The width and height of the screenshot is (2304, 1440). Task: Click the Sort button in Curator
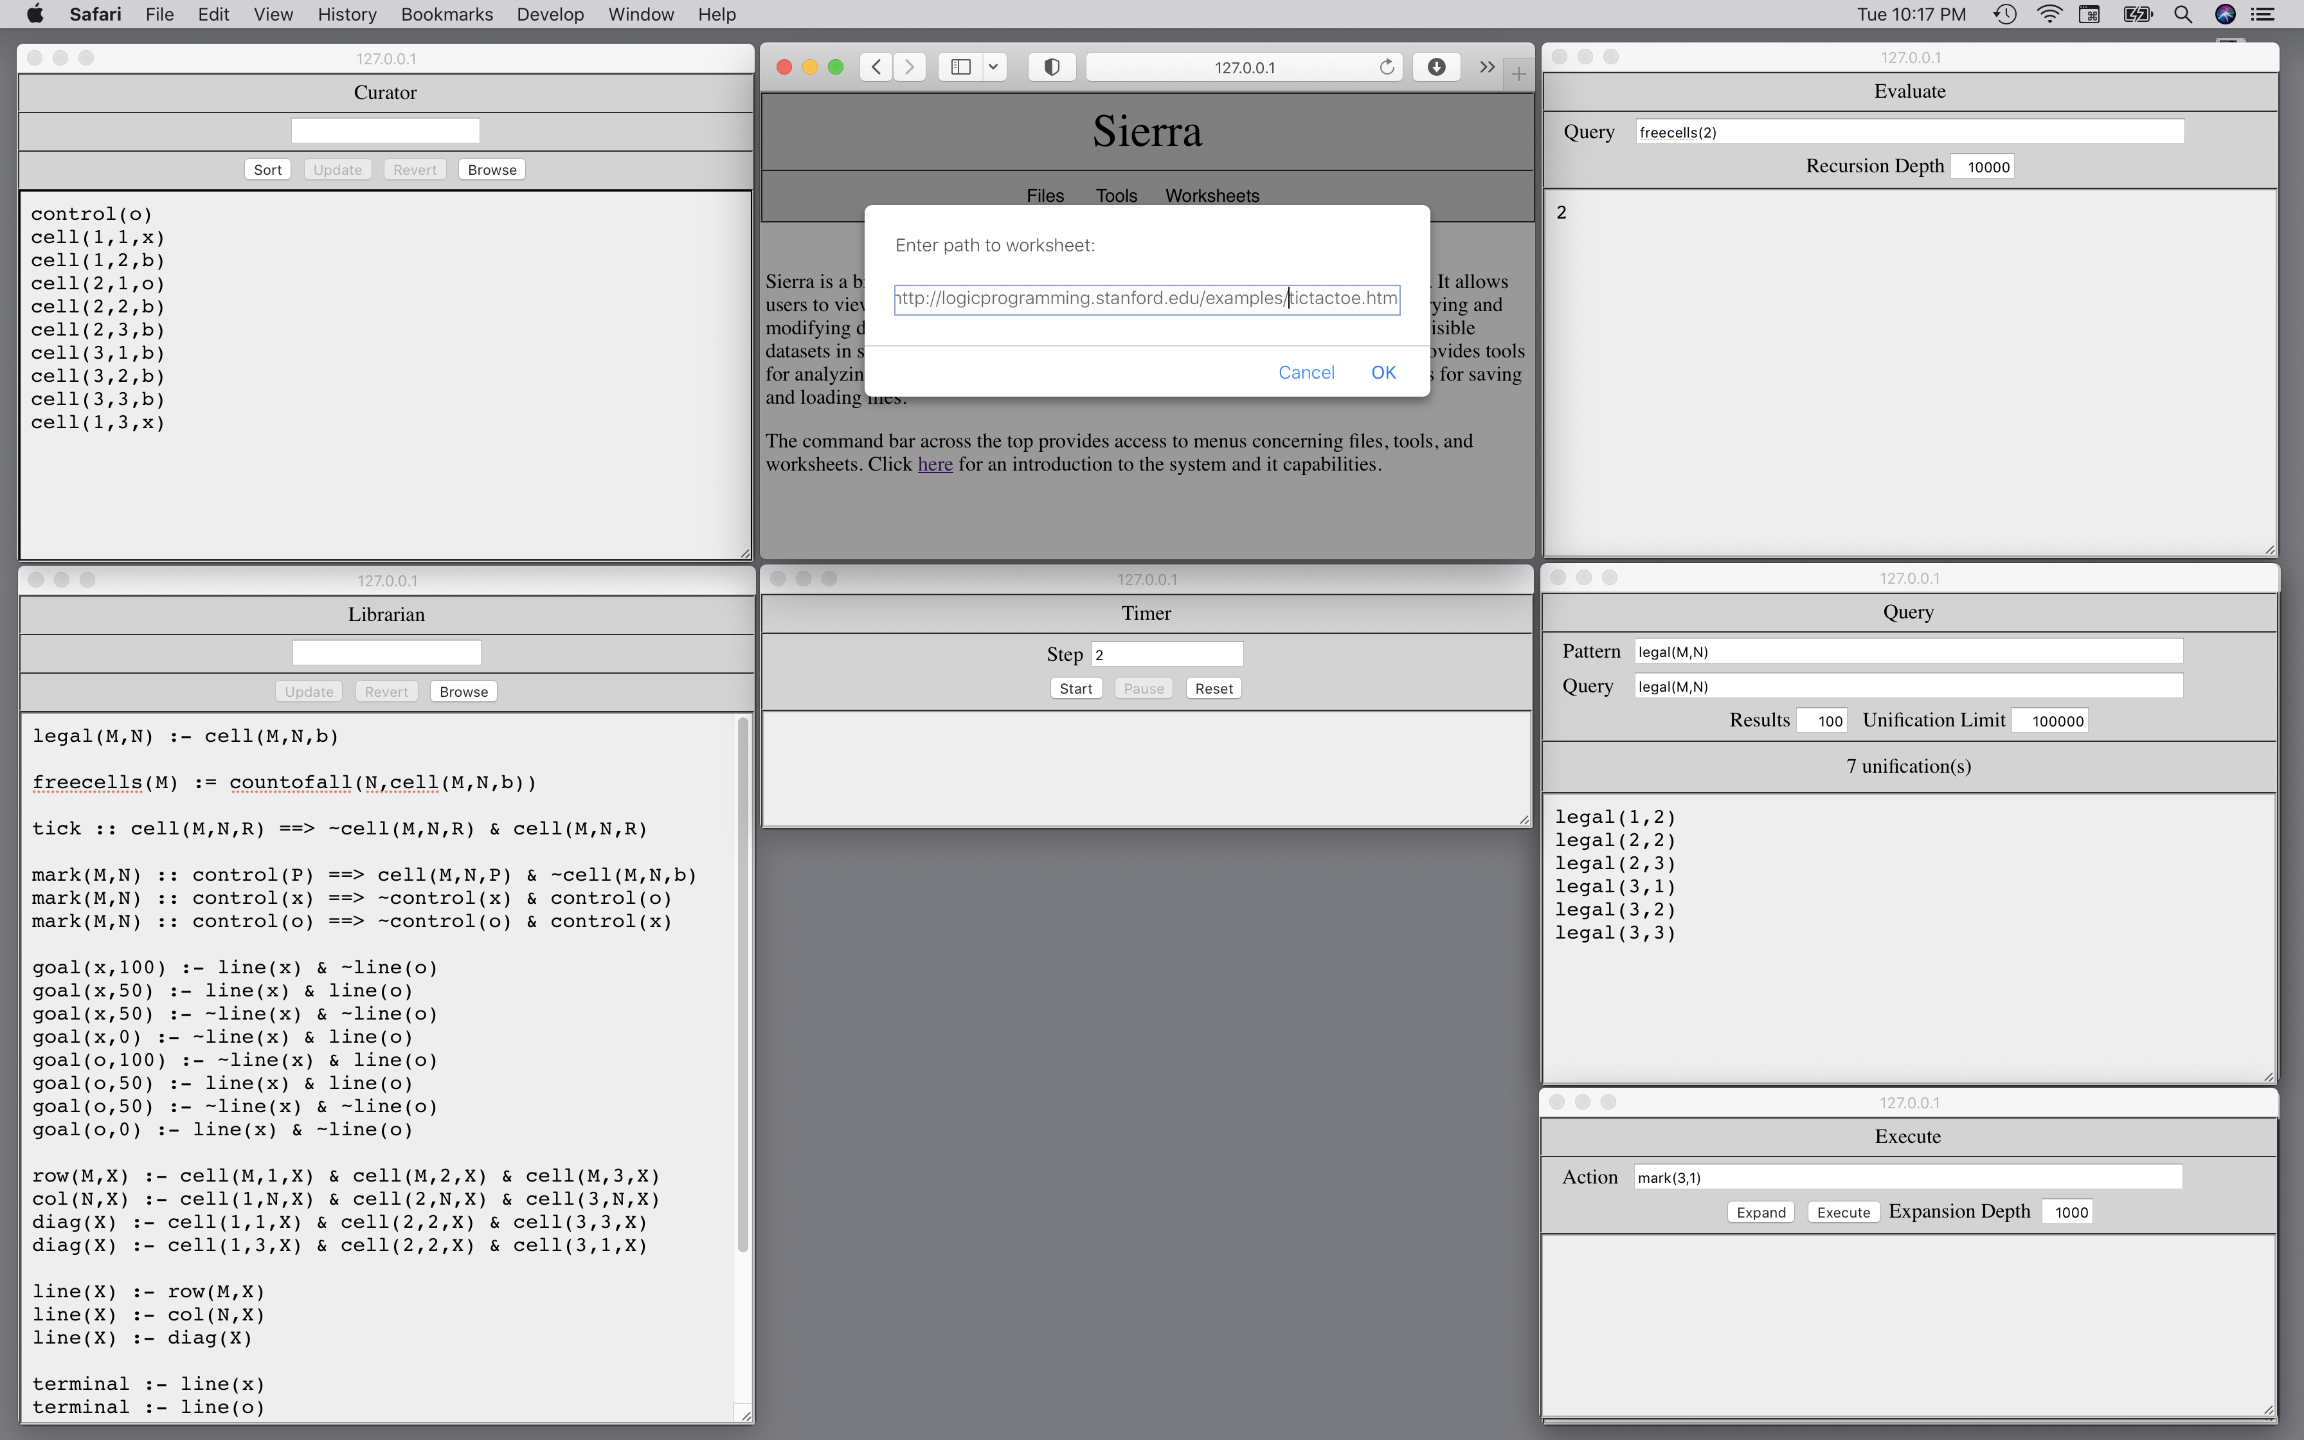pyautogui.click(x=267, y=170)
